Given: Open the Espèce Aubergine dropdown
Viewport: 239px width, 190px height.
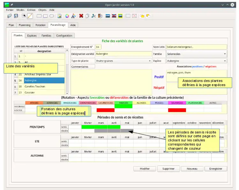Looking at the screenshot, I should pyautogui.click(x=196, y=61).
